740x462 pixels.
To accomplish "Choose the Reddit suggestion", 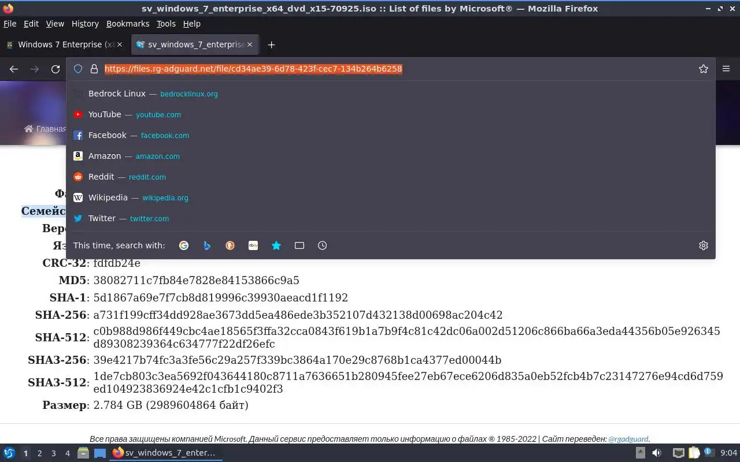I will (x=391, y=177).
